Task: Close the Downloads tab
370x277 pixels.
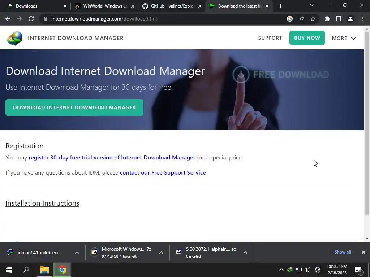Action: pyautogui.click(x=65, y=6)
